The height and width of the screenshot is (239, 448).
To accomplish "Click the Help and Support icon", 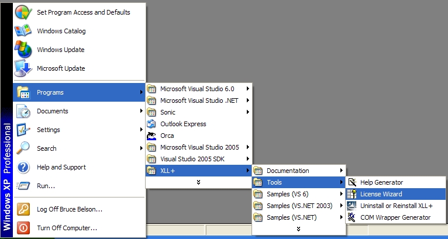I will (23, 167).
